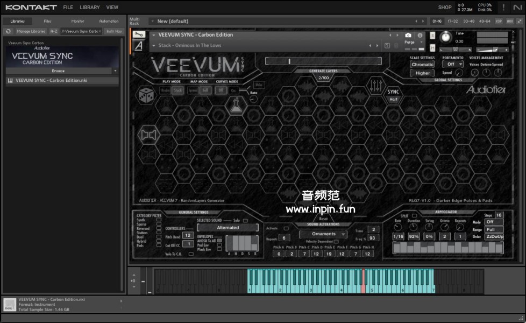The image size is (526, 323).
Task: Delete snapshot trash icon
Action: pyautogui.click(x=396, y=46)
